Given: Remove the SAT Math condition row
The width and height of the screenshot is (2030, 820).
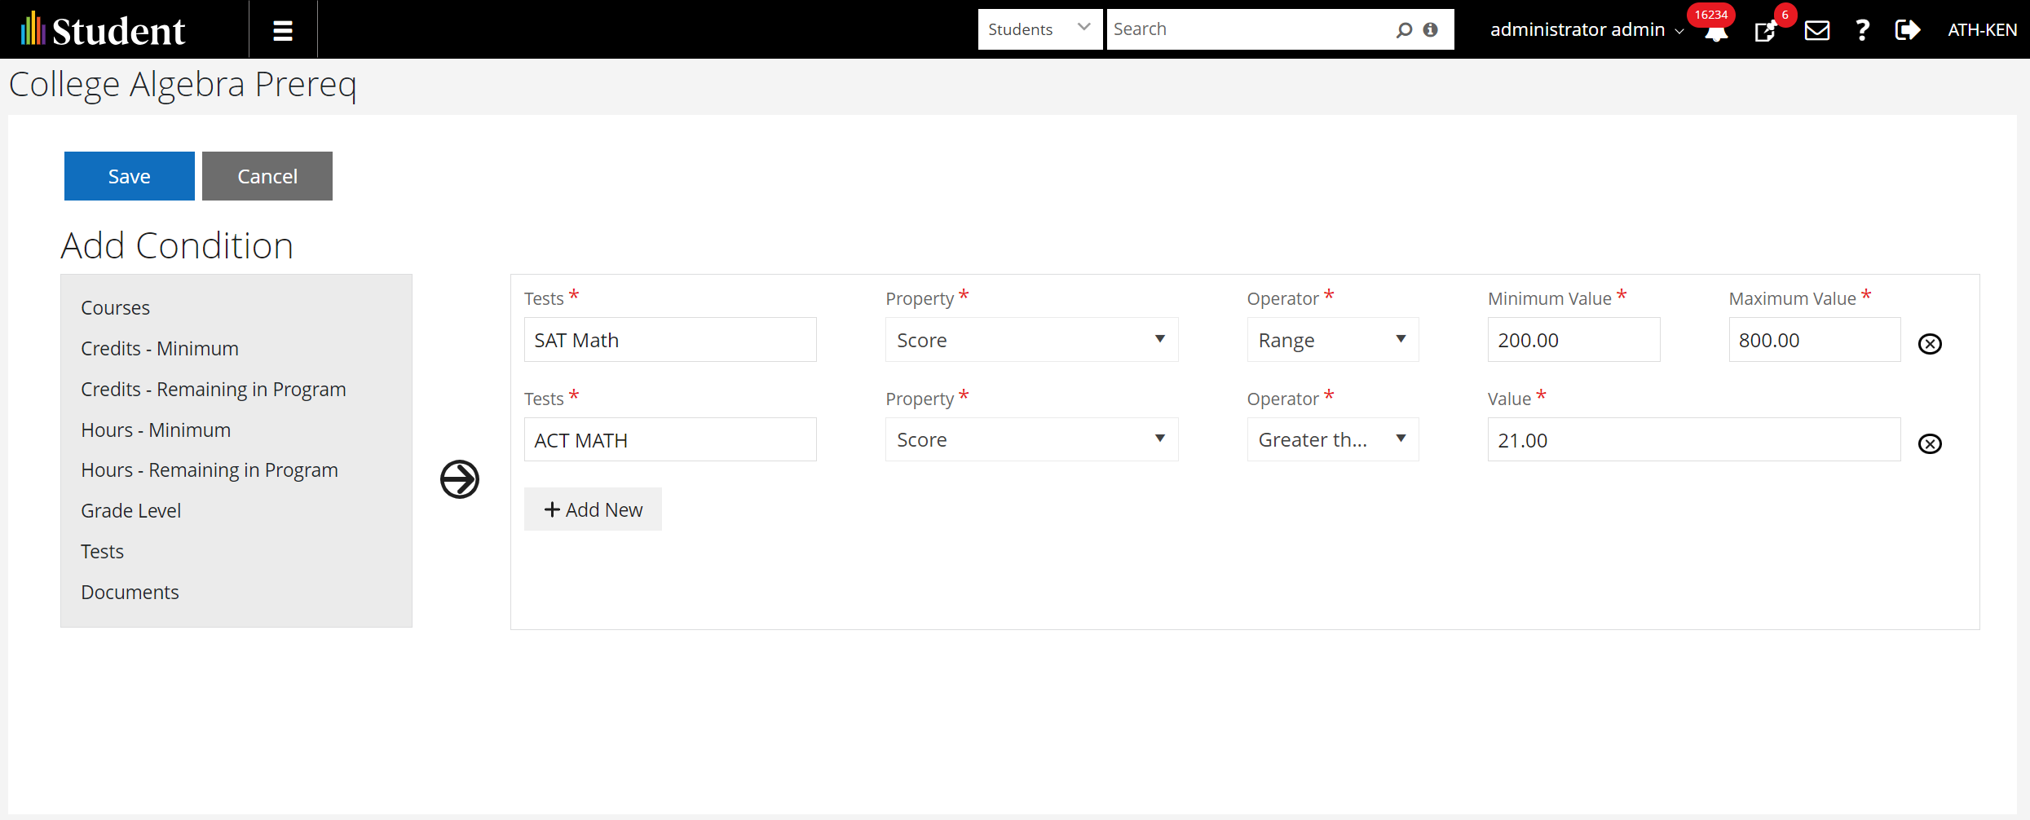Looking at the screenshot, I should click(1930, 344).
